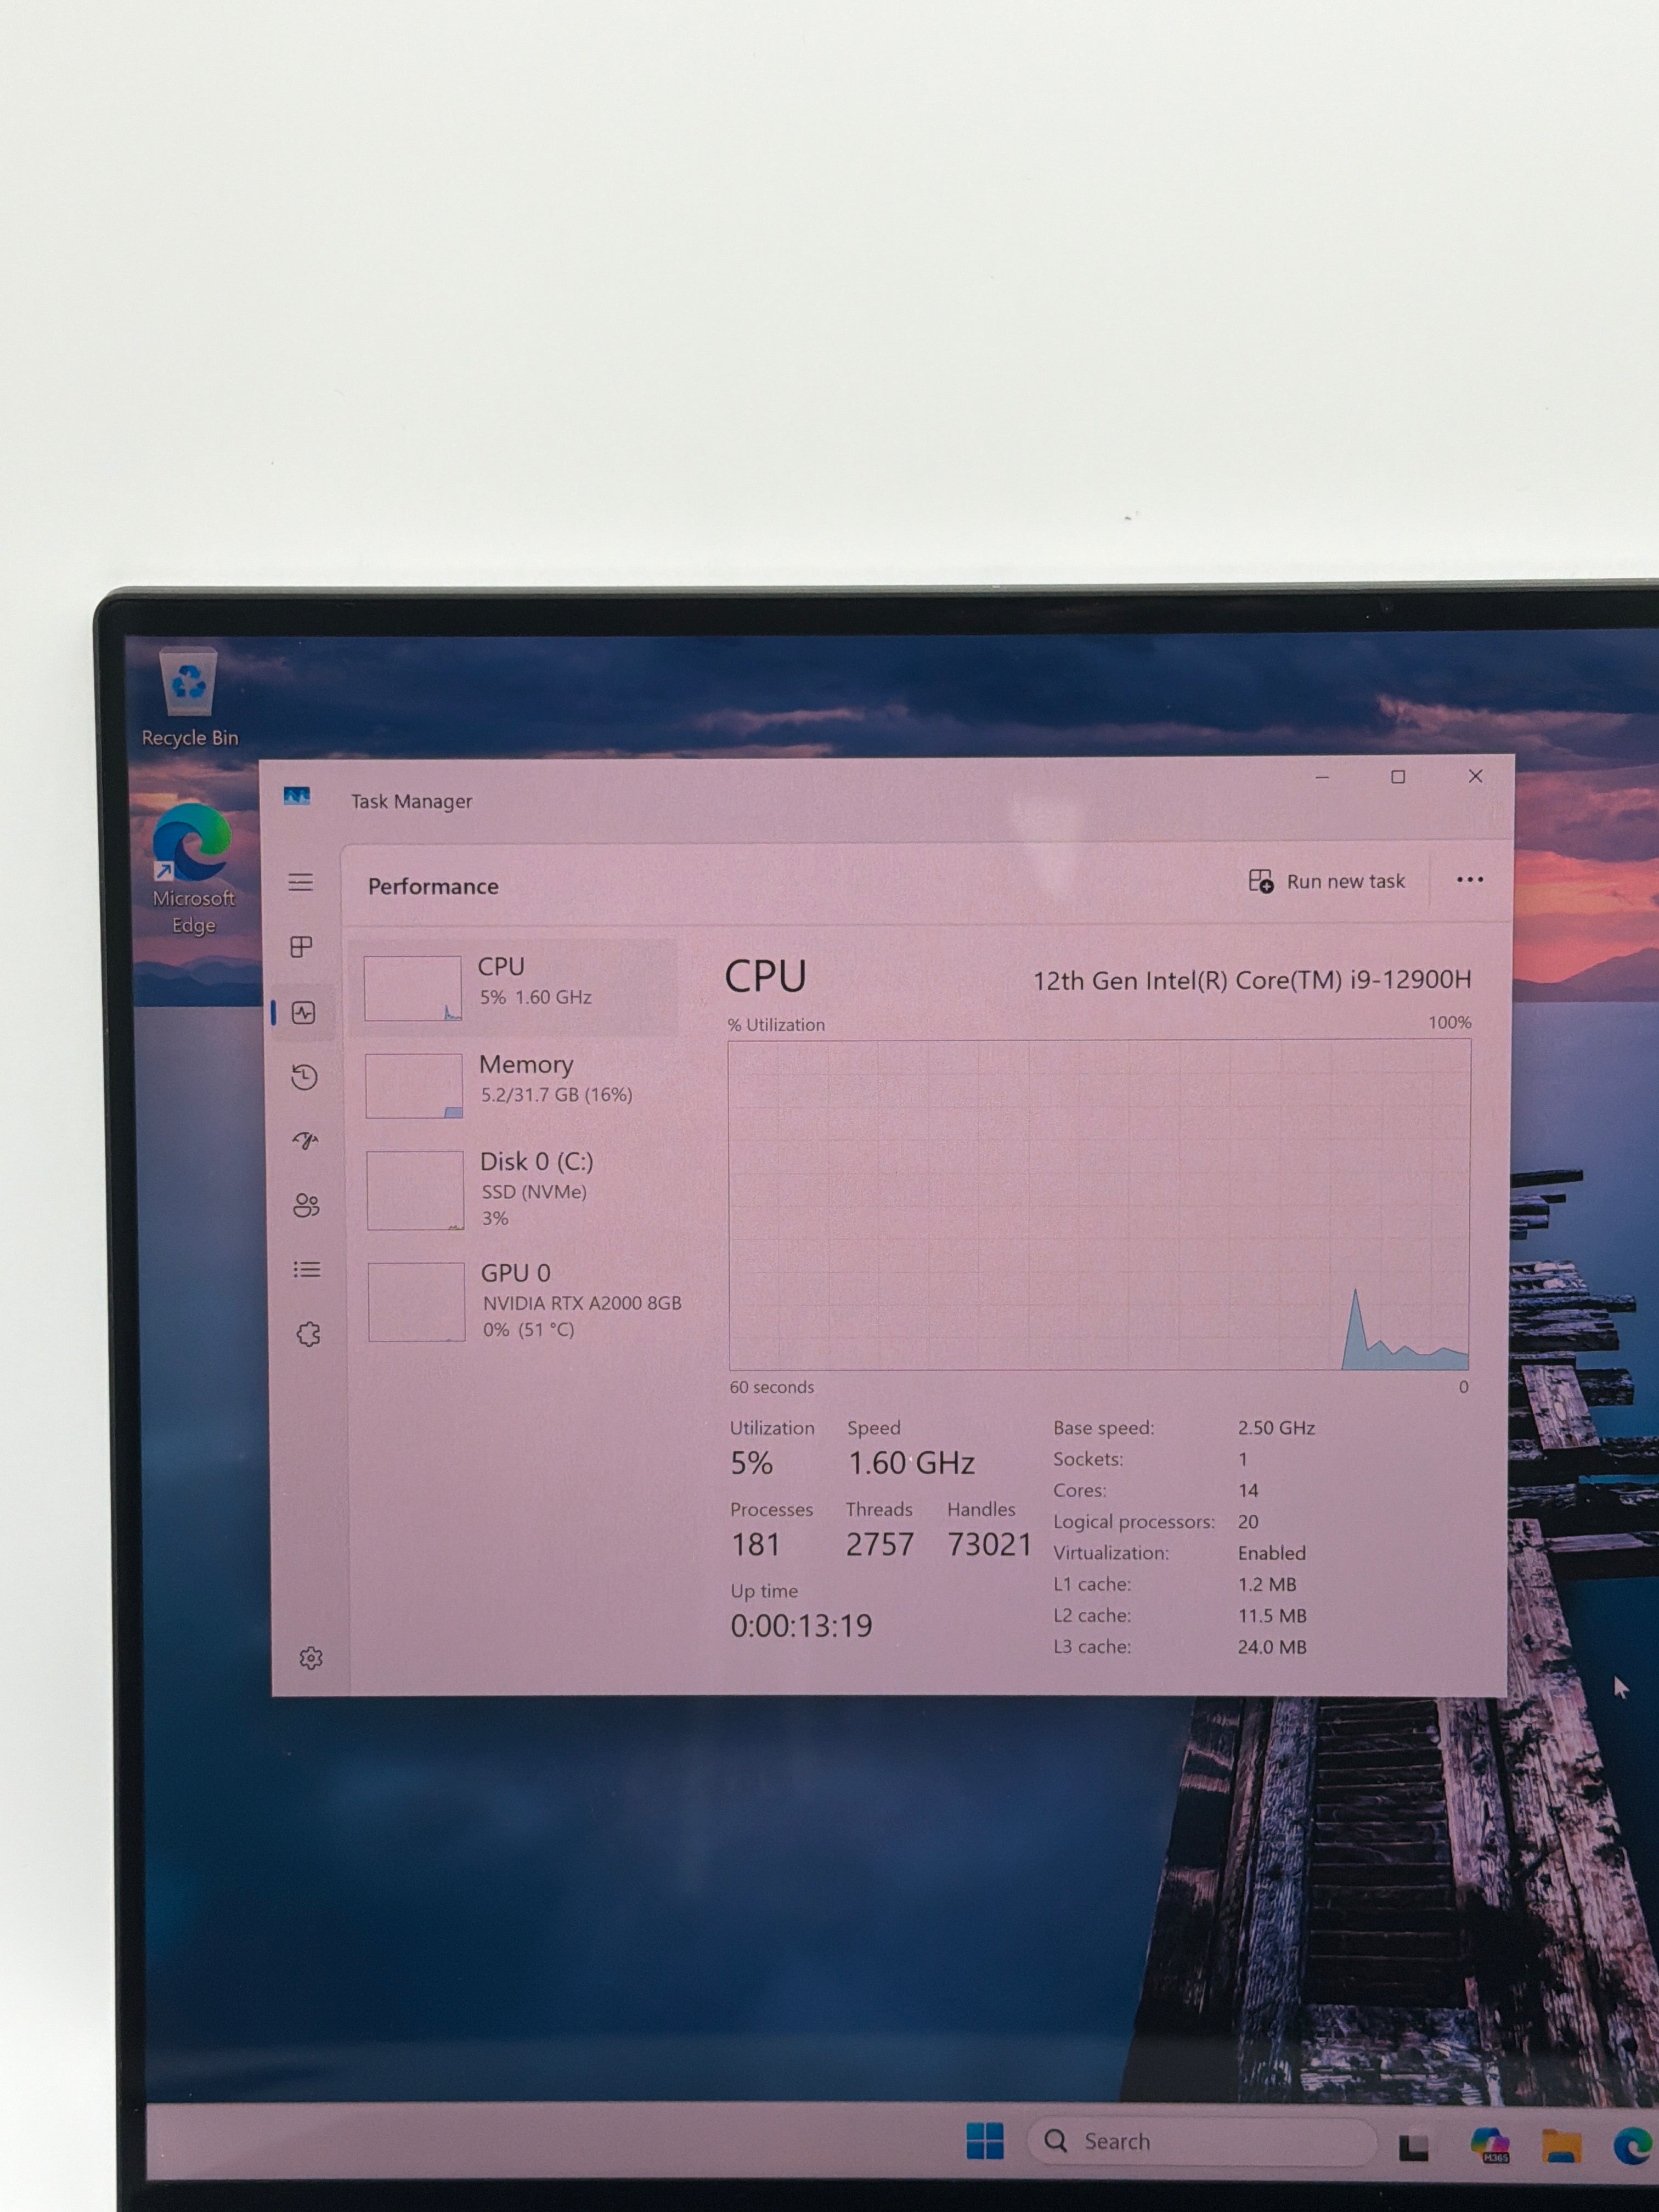This screenshot has width=1659, height=2212.
Task: Click the L1 cache value 1.2 MB
Action: click(1267, 1585)
